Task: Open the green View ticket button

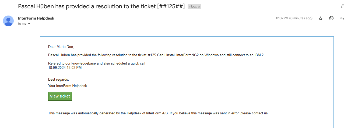Action: [x=60, y=96]
